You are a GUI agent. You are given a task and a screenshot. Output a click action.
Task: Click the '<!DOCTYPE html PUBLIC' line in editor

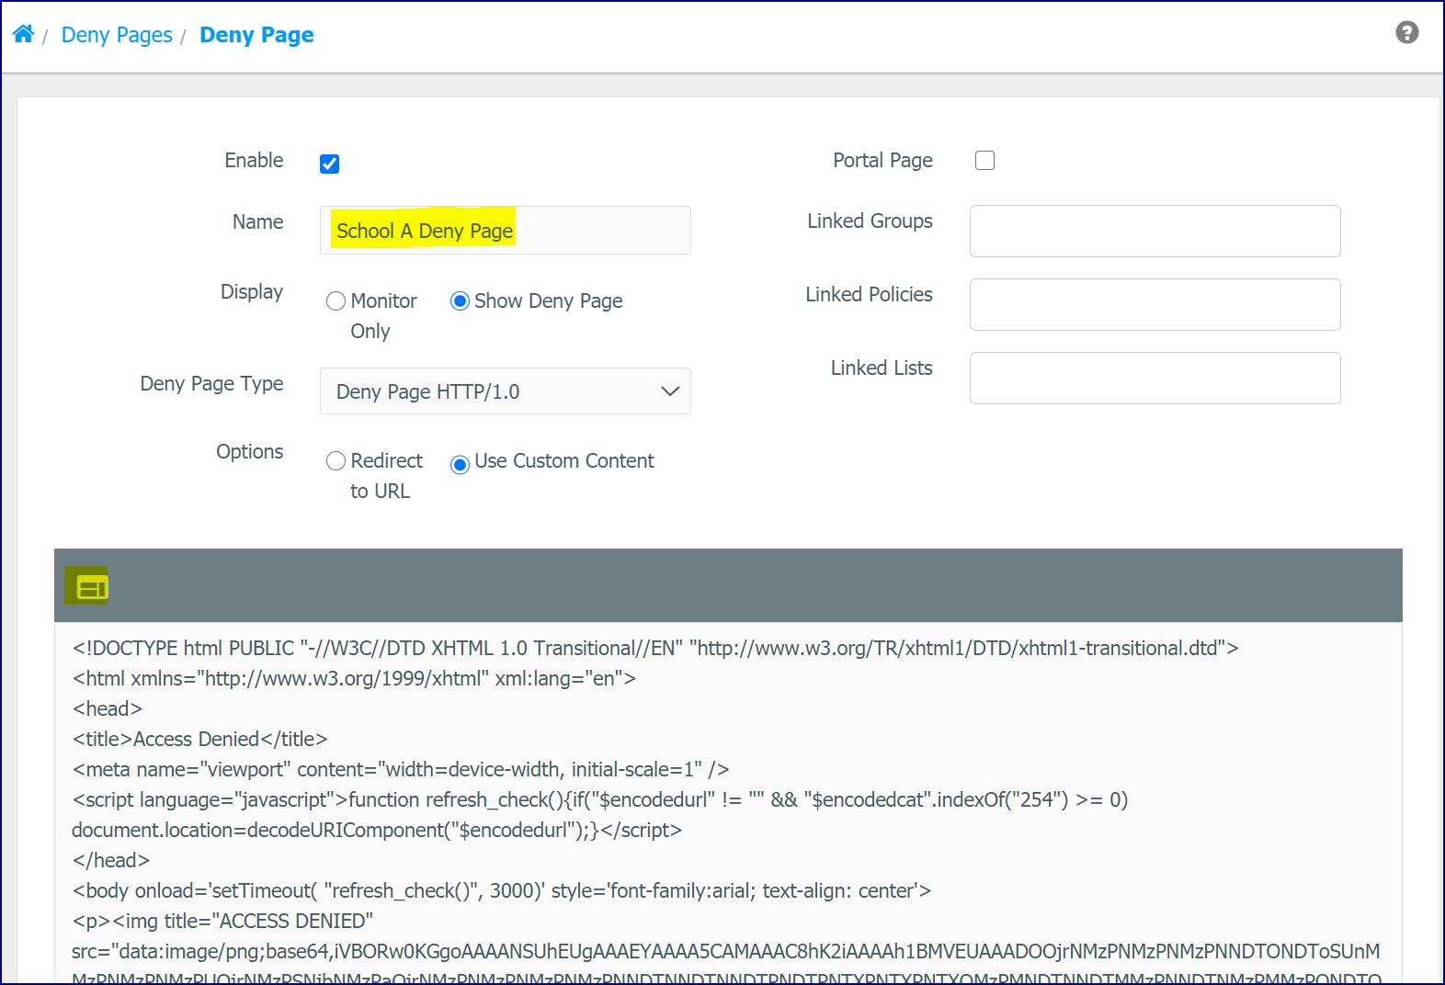(x=655, y=648)
